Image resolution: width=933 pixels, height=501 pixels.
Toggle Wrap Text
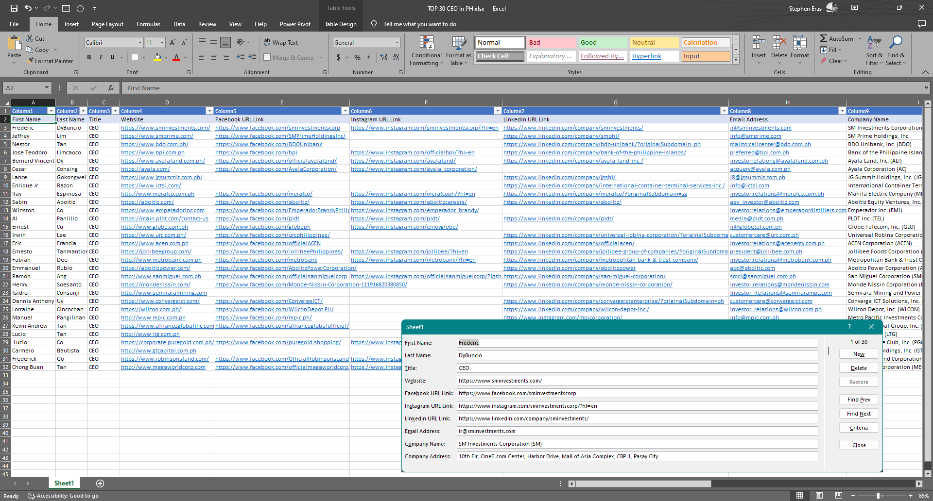(x=281, y=43)
